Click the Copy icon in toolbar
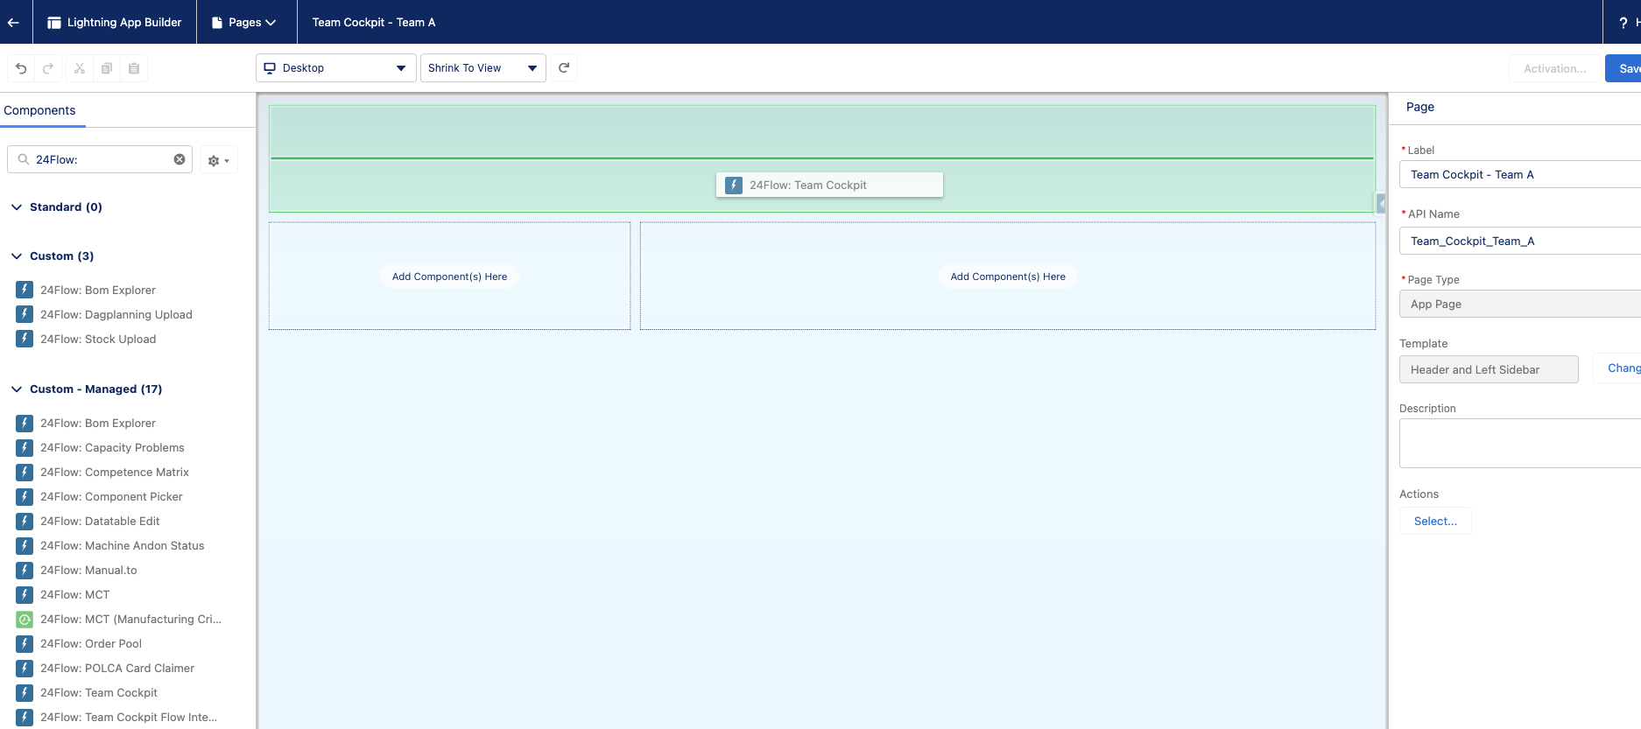Viewport: 1641px width, 729px height. pos(107,68)
